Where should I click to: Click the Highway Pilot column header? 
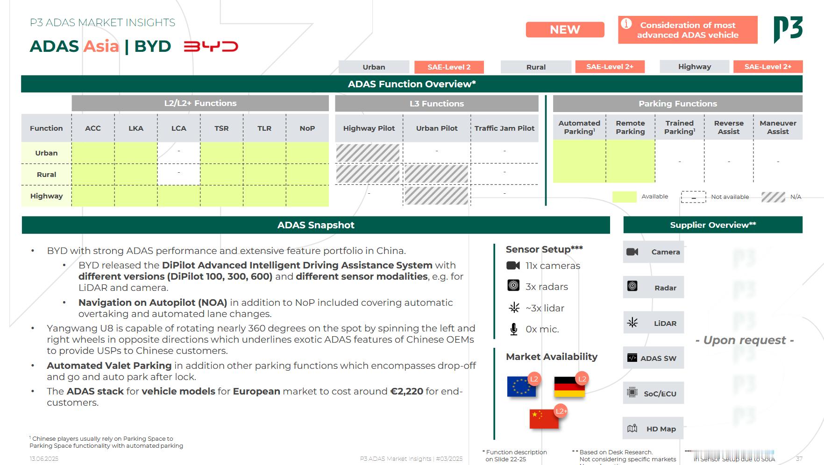click(x=369, y=128)
